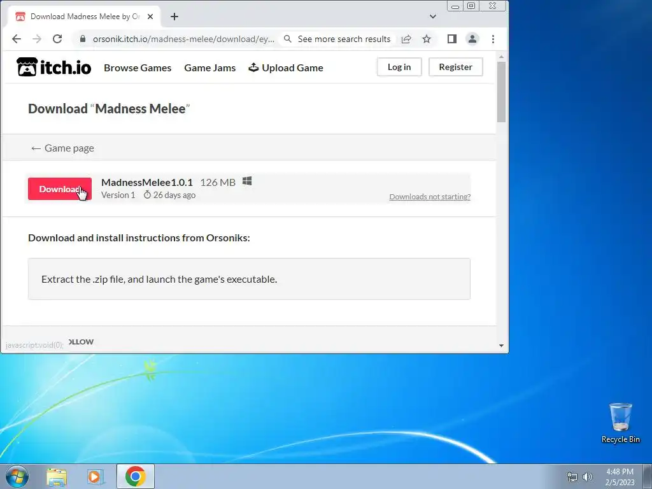Open Upload Game in itch.io navigation

(286, 67)
